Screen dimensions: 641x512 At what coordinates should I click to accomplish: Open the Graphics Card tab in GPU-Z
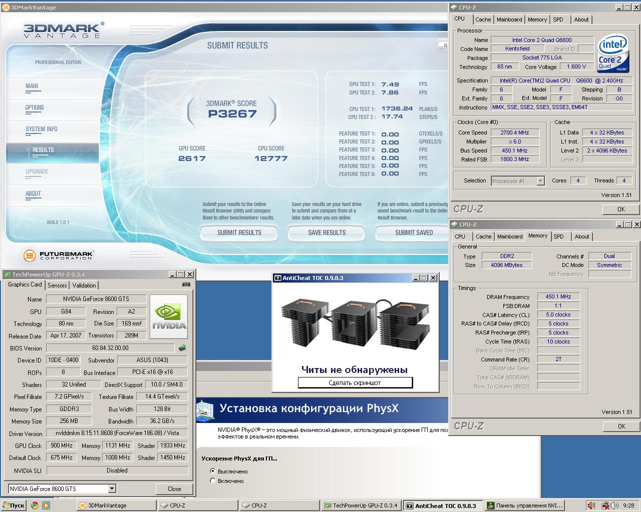pyautogui.click(x=25, y=284)
